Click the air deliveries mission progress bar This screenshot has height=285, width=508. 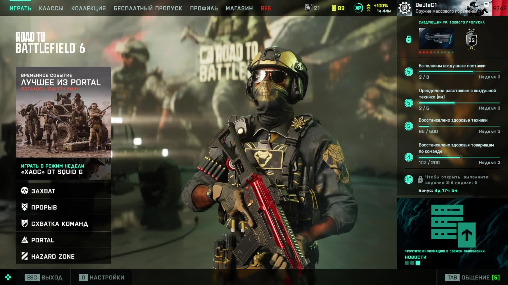pyautogui.click(x=459, y=72)
